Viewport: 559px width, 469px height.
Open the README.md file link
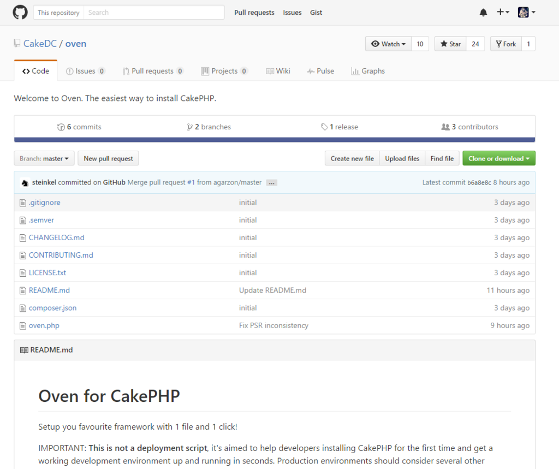(49, 290)
